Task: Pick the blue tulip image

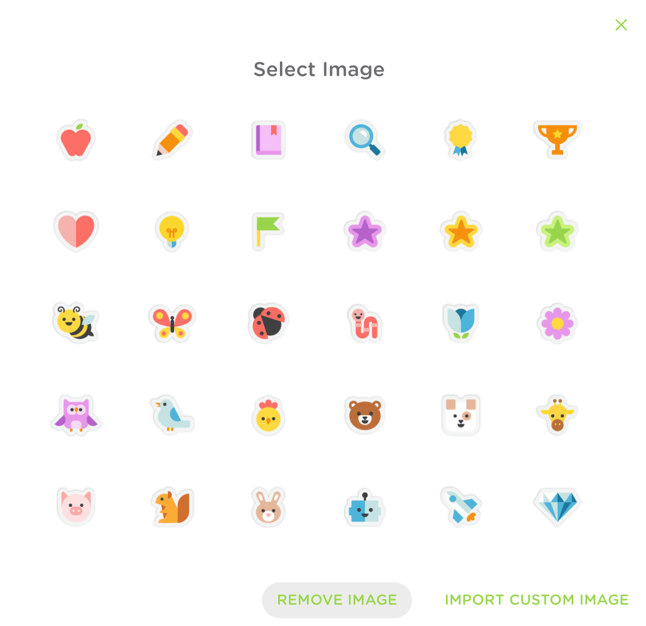Action: [x=461, y=323]
